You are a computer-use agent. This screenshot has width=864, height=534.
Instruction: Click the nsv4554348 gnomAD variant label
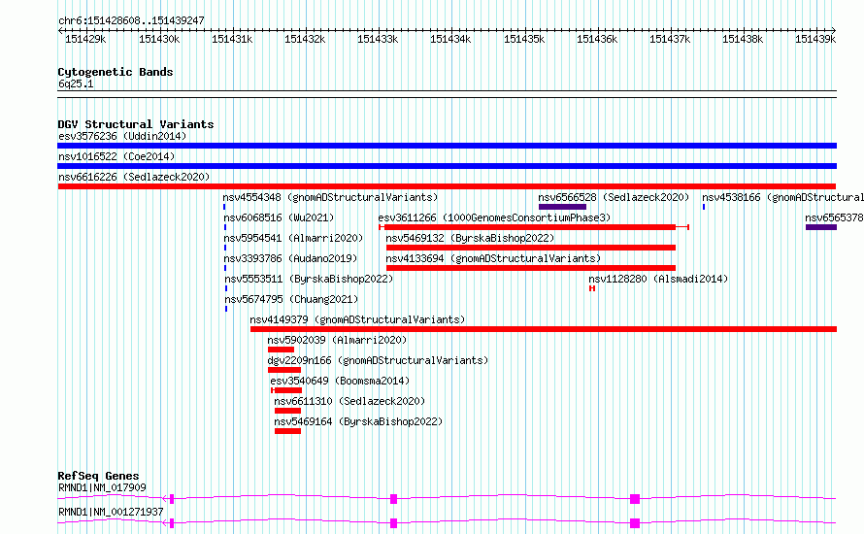[x=330, y=197]
